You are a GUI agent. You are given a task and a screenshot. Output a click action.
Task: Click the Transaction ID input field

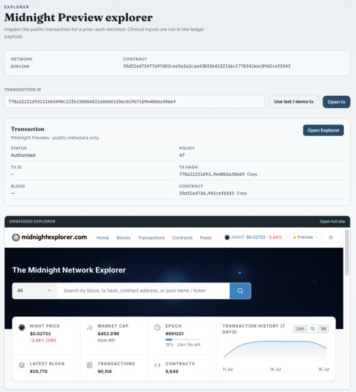click(x=135, y=102)
